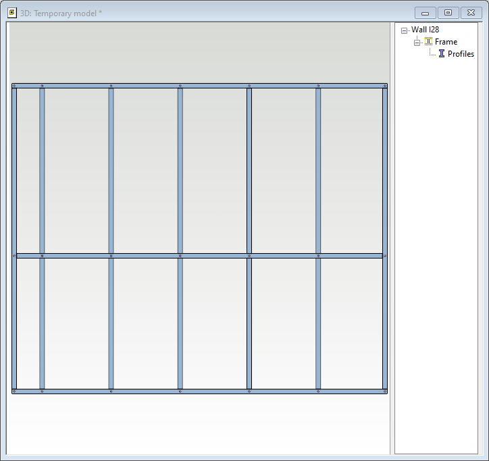Viewport: 489px width, 461px height.
Task: Click the application icon in the title bar
Action: tap(11, 13)
